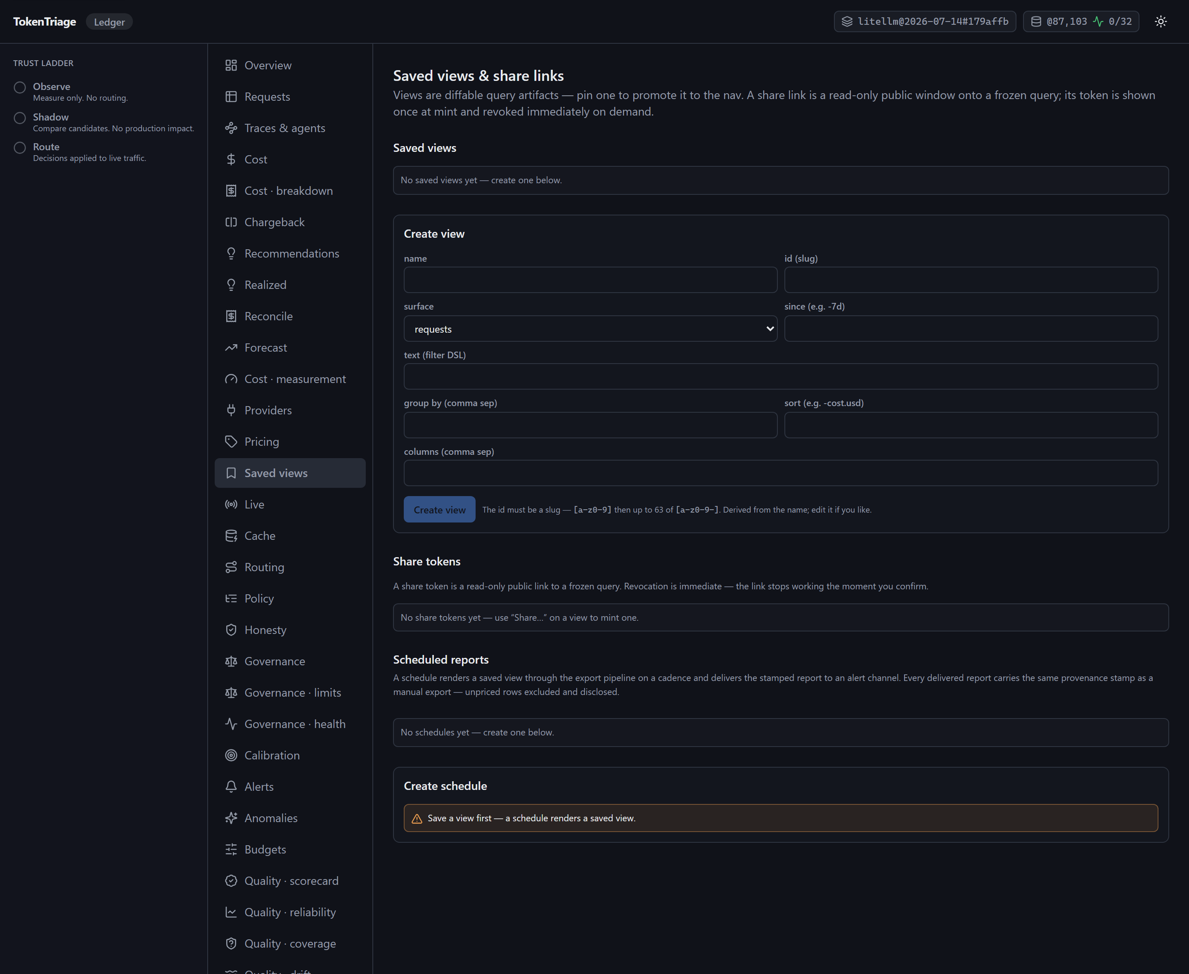Click the Reconcile nav item
This screenshot has height=974, width=1189.
tap(290, 317)
